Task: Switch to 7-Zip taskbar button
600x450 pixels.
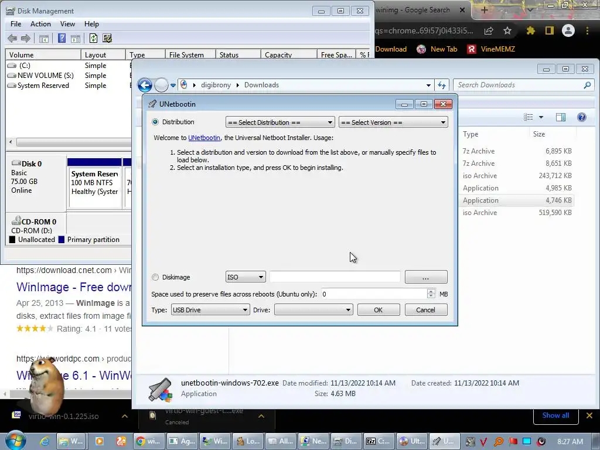Action: (x=378, y=441)
